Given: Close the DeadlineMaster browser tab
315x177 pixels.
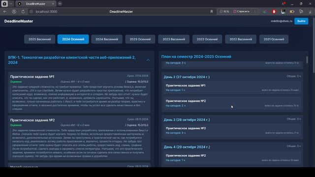Looking at the screenshot, I should (53, 3).
